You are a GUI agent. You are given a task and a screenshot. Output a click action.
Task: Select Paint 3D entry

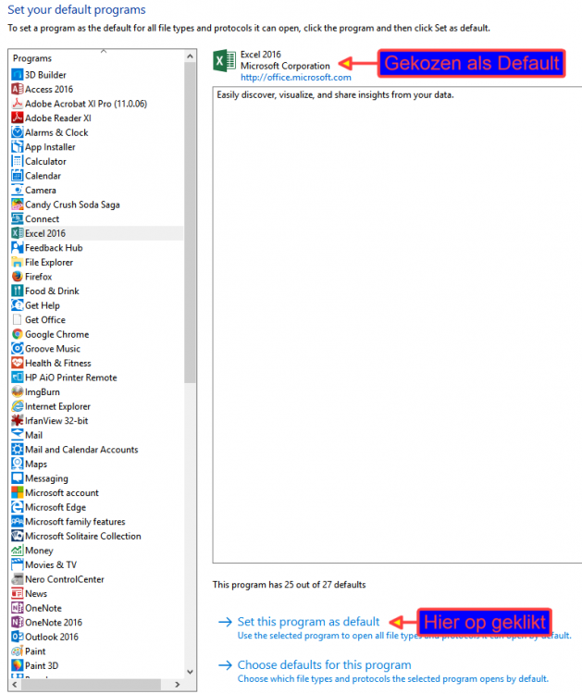[x=42, y=665]
